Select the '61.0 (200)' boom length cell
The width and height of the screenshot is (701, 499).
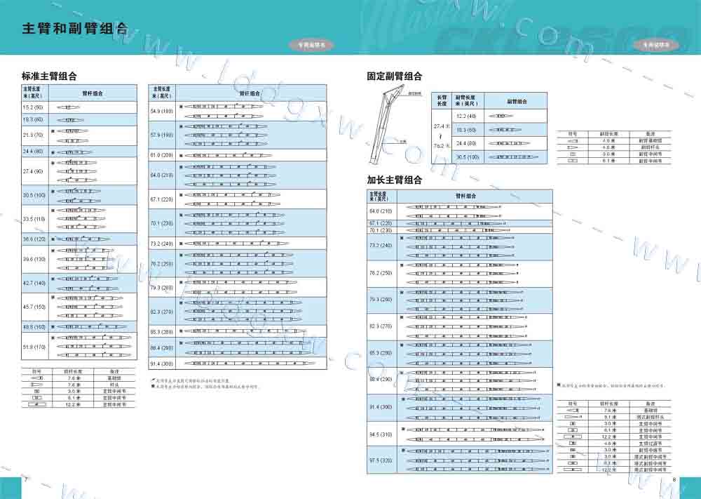(x=162, y=155)
